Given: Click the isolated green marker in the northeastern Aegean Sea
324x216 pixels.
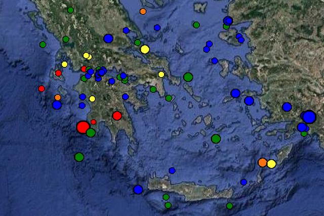Looking at the screenshot, I should [196, 25].
